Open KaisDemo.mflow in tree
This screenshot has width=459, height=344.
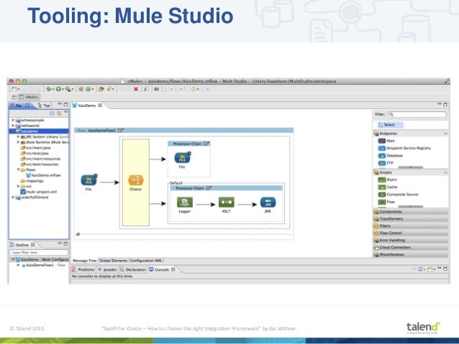point(43,175)
